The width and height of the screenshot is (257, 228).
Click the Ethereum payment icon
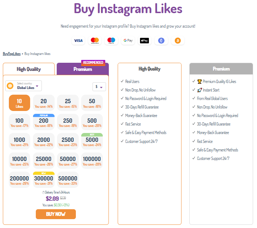coord(161,41)
